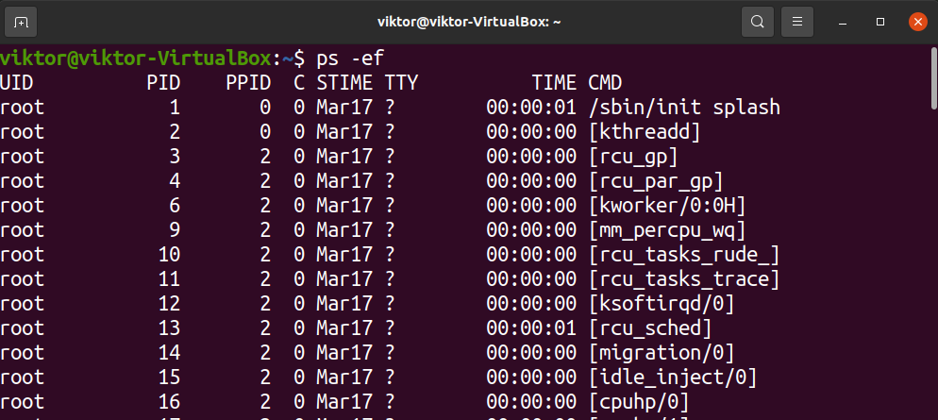938x420 pixels.
Task: Click the 'ps -ef' command text
Action: (x=350, y=59)
